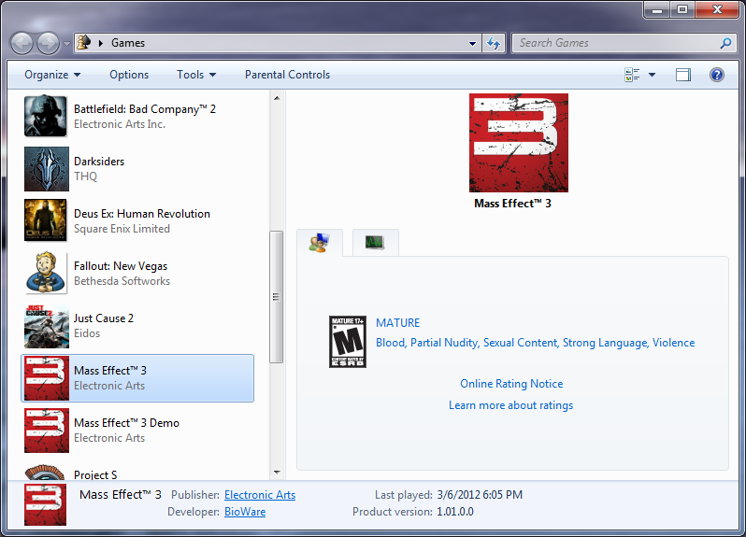
Task: Select the Darksiders title text
Action: (x=99, y=162)
